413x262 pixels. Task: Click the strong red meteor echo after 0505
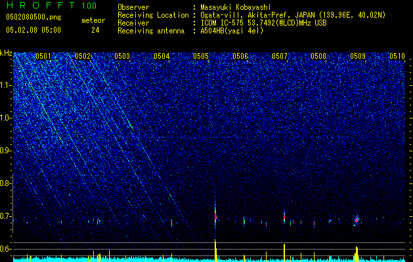pos(215,216)
